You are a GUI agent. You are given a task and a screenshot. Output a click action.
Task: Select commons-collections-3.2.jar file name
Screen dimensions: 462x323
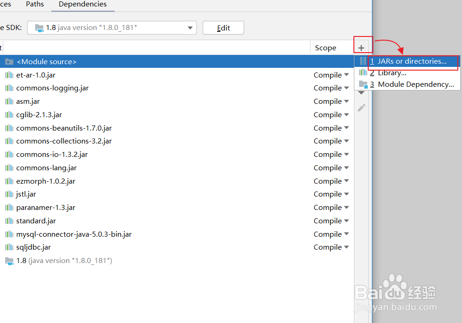click(x=64, y=141)
